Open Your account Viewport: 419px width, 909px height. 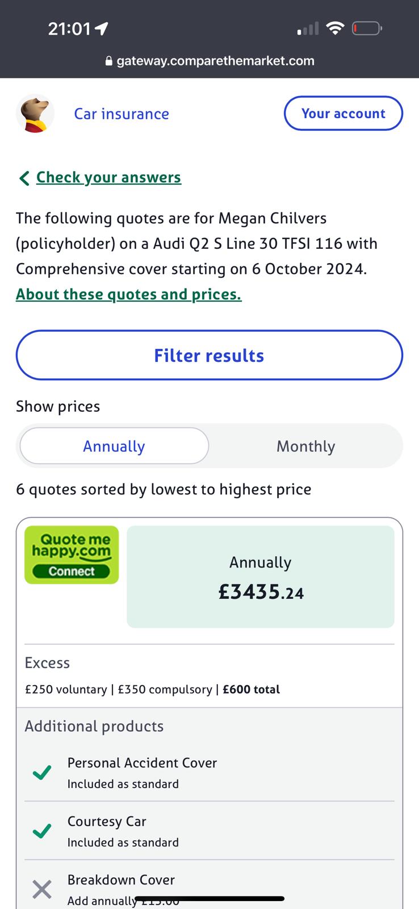tap(343, 114)
